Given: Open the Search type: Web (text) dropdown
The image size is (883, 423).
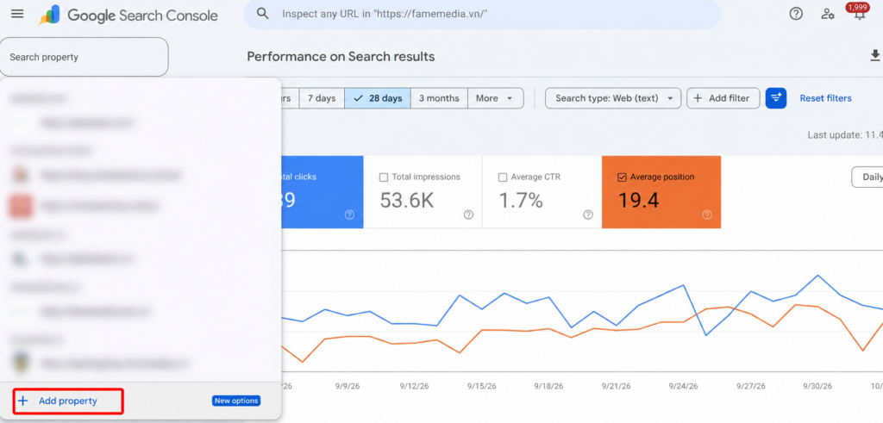Looking at the screenshot, I should (613, 98).
